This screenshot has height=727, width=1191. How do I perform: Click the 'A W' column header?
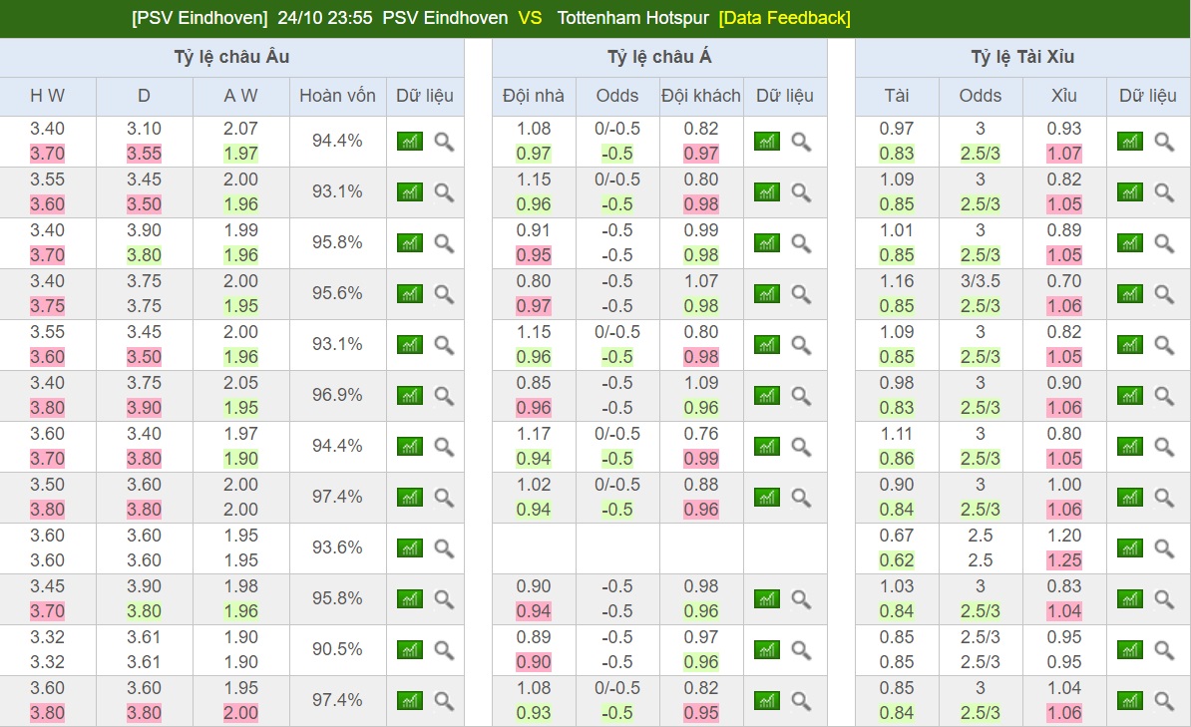coord(240,96)
